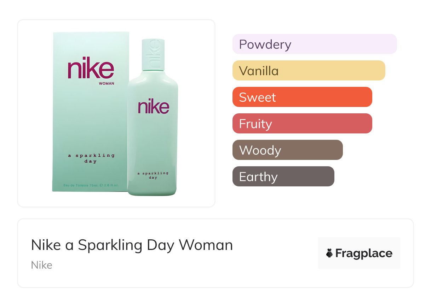
Task: Open the Nike brand link below title
Action: [x=42, y=265]
